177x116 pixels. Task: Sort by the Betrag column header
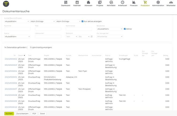[165, 55]
